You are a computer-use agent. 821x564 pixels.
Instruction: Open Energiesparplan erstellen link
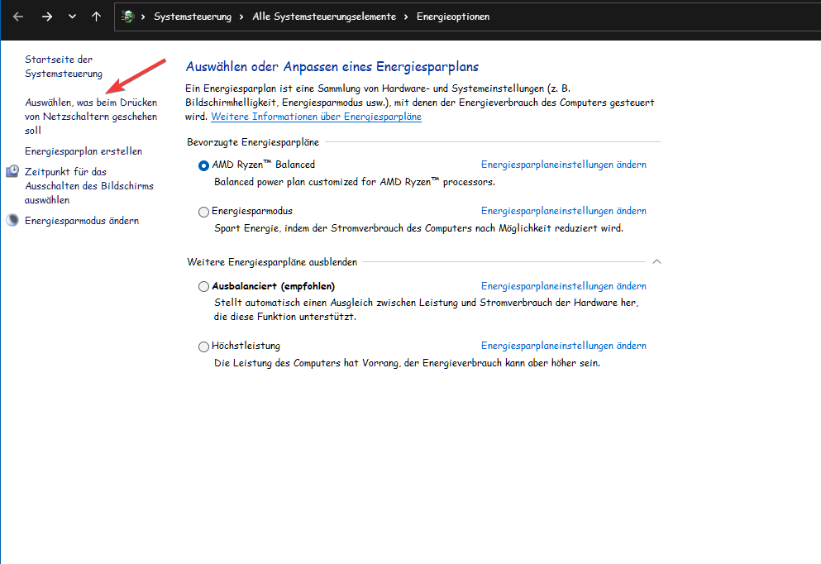pyautogui.click(x=84, y=151)
